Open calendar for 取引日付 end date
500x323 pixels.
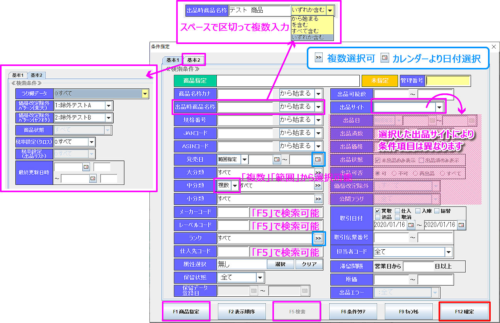point(461,225)
